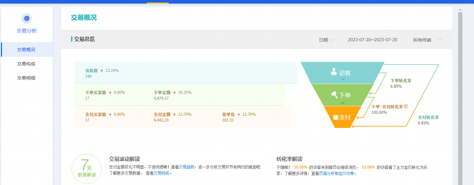Click the 下单 gavel icon in funnel
The image size is (474, 185).
pos(334,95)
